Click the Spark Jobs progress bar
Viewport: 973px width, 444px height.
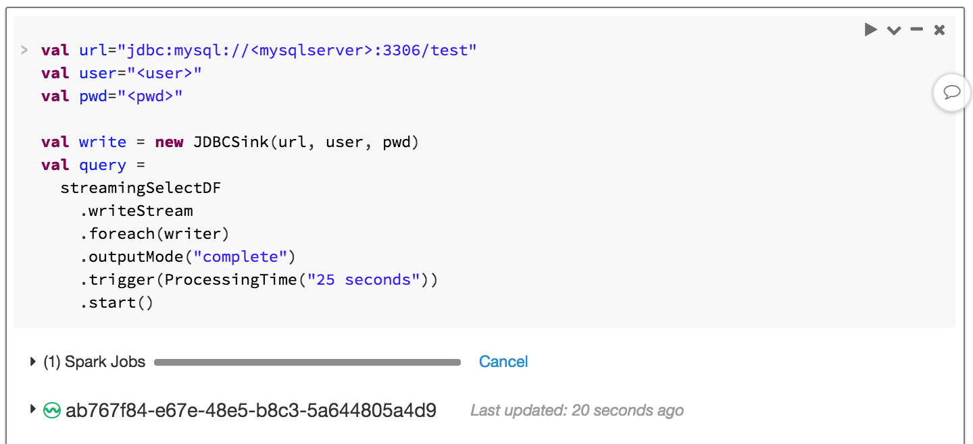[307, 362]
